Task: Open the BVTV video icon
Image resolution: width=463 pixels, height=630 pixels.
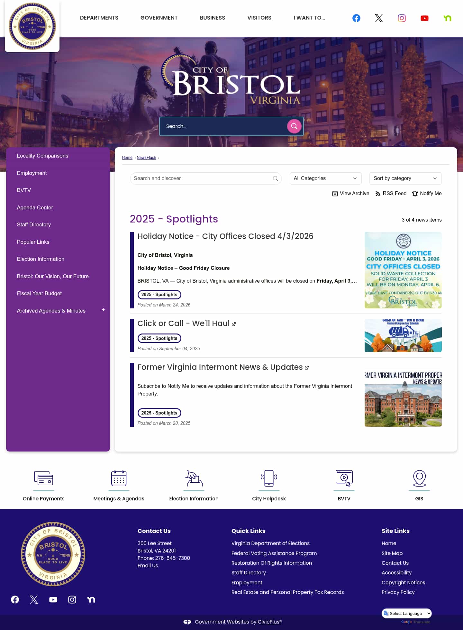Action: 344,478
